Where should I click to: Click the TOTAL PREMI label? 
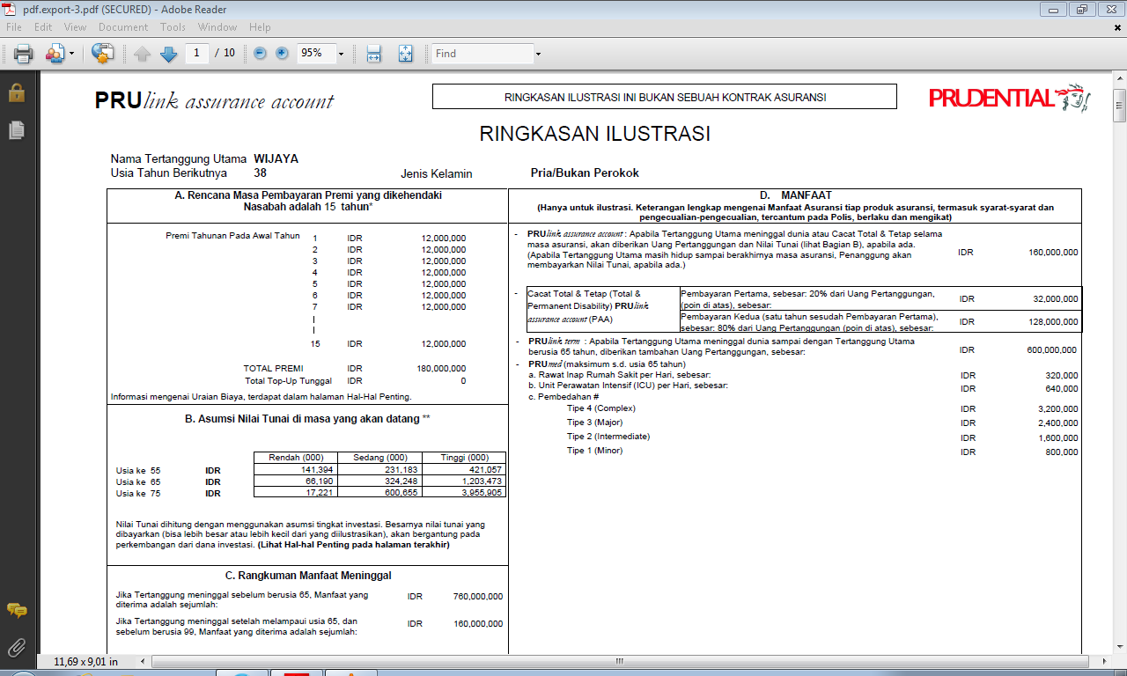(271, 369)
